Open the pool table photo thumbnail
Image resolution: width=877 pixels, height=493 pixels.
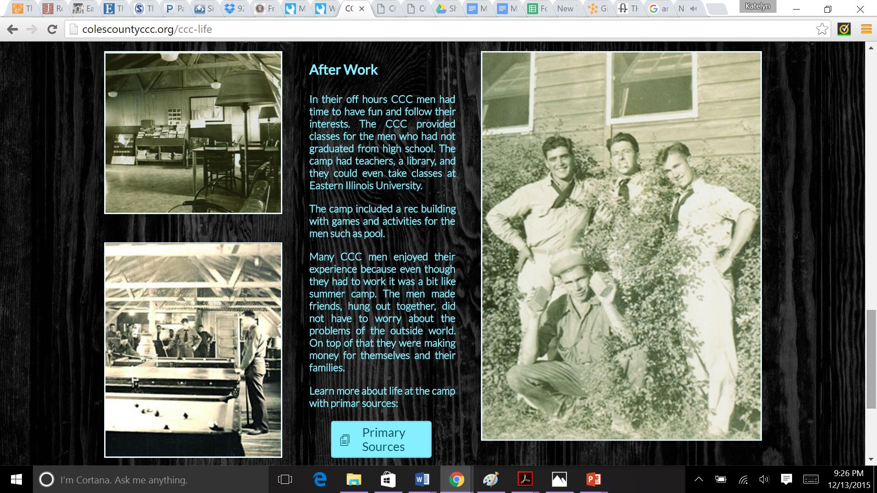click(x=193, y=350)
